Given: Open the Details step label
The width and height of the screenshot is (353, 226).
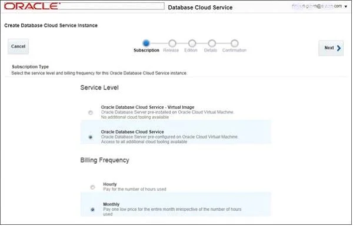Looking at the screenshot, I should tap(211, 50).
